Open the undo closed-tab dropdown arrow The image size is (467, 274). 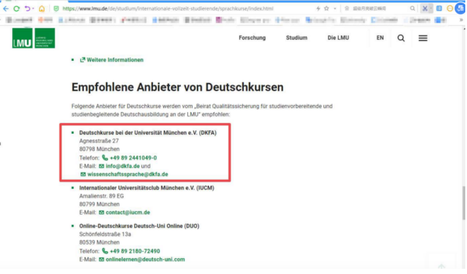click(x=33, y=9)
